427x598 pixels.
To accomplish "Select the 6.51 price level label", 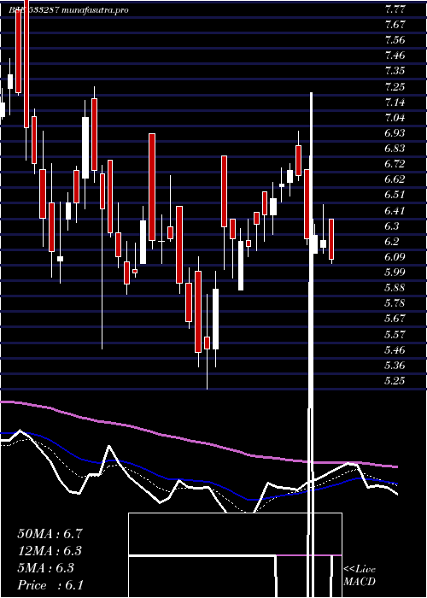I will pos(395,195).
